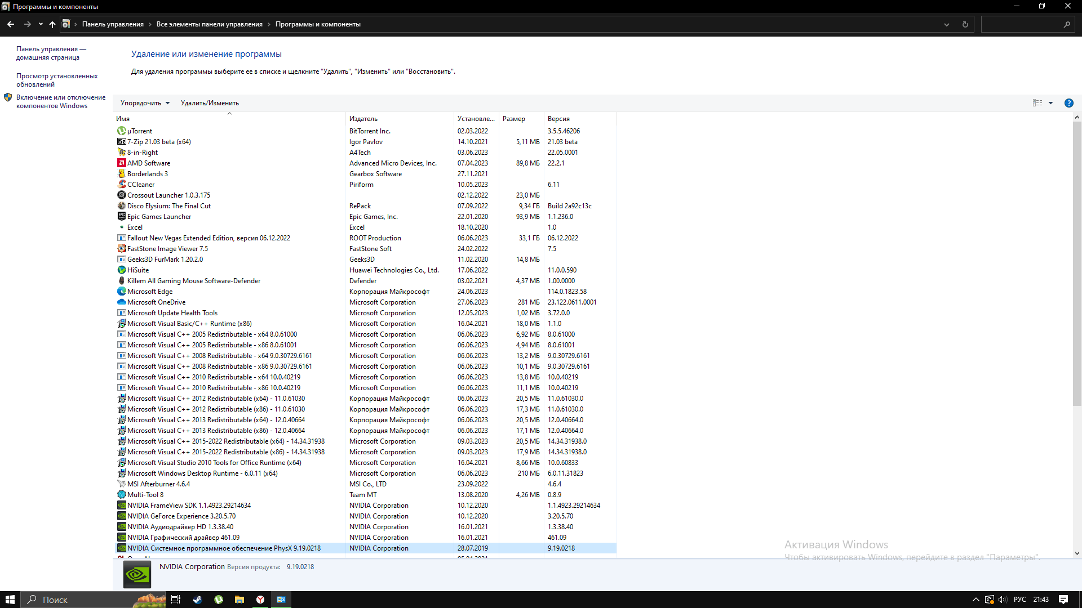The width and height of the screenshot is (1082, 608).
Task: Click the Steam taskbar icon
Action: coord(197,600)
